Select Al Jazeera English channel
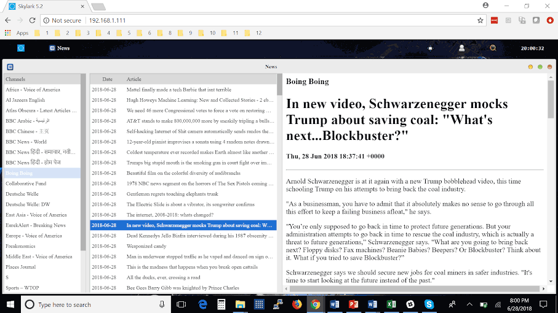This screenshot has height=313, width=558. coord(42,100)
